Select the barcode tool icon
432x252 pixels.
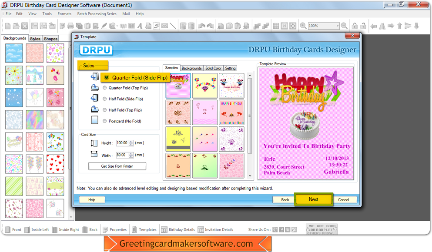coord(132,26)
